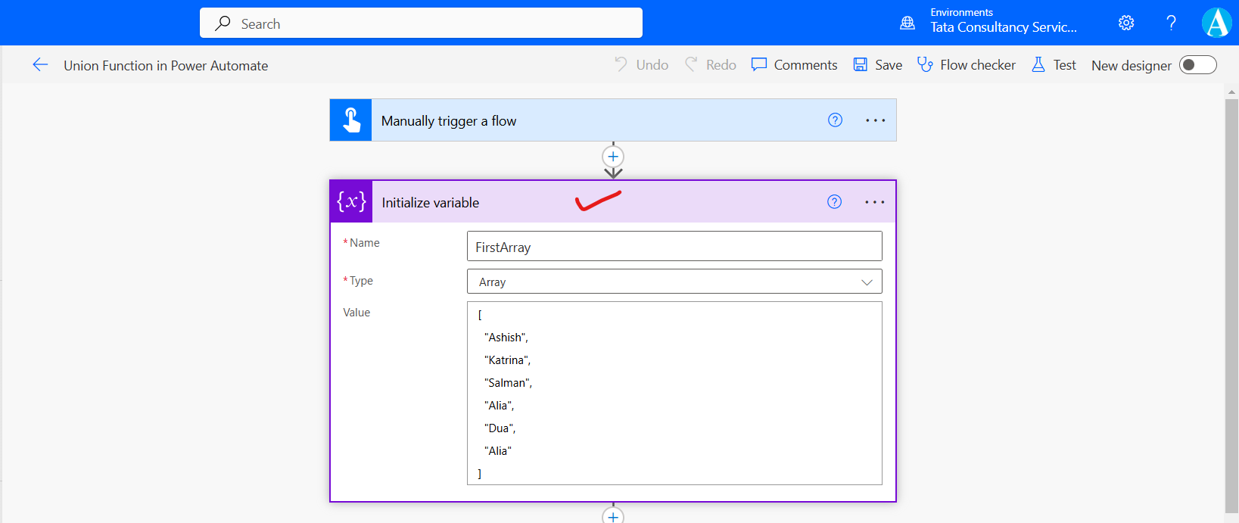The width and height of the screenshot is (1239, 523).
Task: Open the user account avatar
Action: point(1216,23)
